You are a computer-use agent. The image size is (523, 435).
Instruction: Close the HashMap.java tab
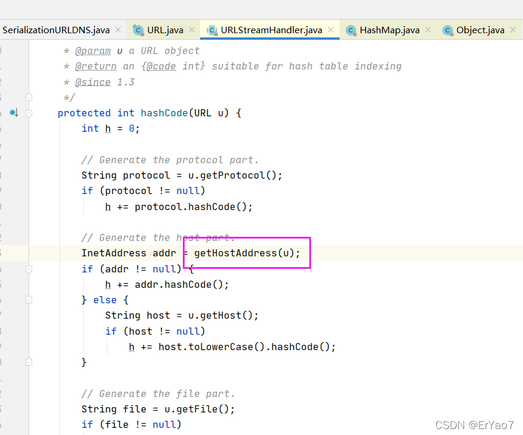point(428,29)
